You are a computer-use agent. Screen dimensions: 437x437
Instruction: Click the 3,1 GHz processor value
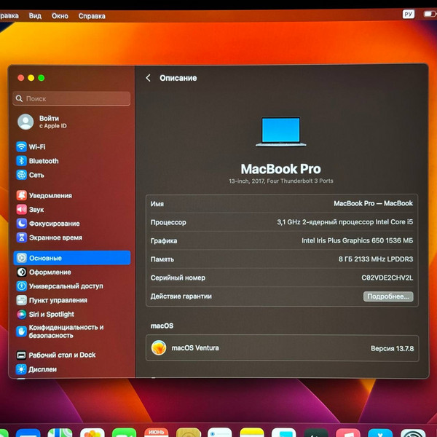(x=345, y=222)
